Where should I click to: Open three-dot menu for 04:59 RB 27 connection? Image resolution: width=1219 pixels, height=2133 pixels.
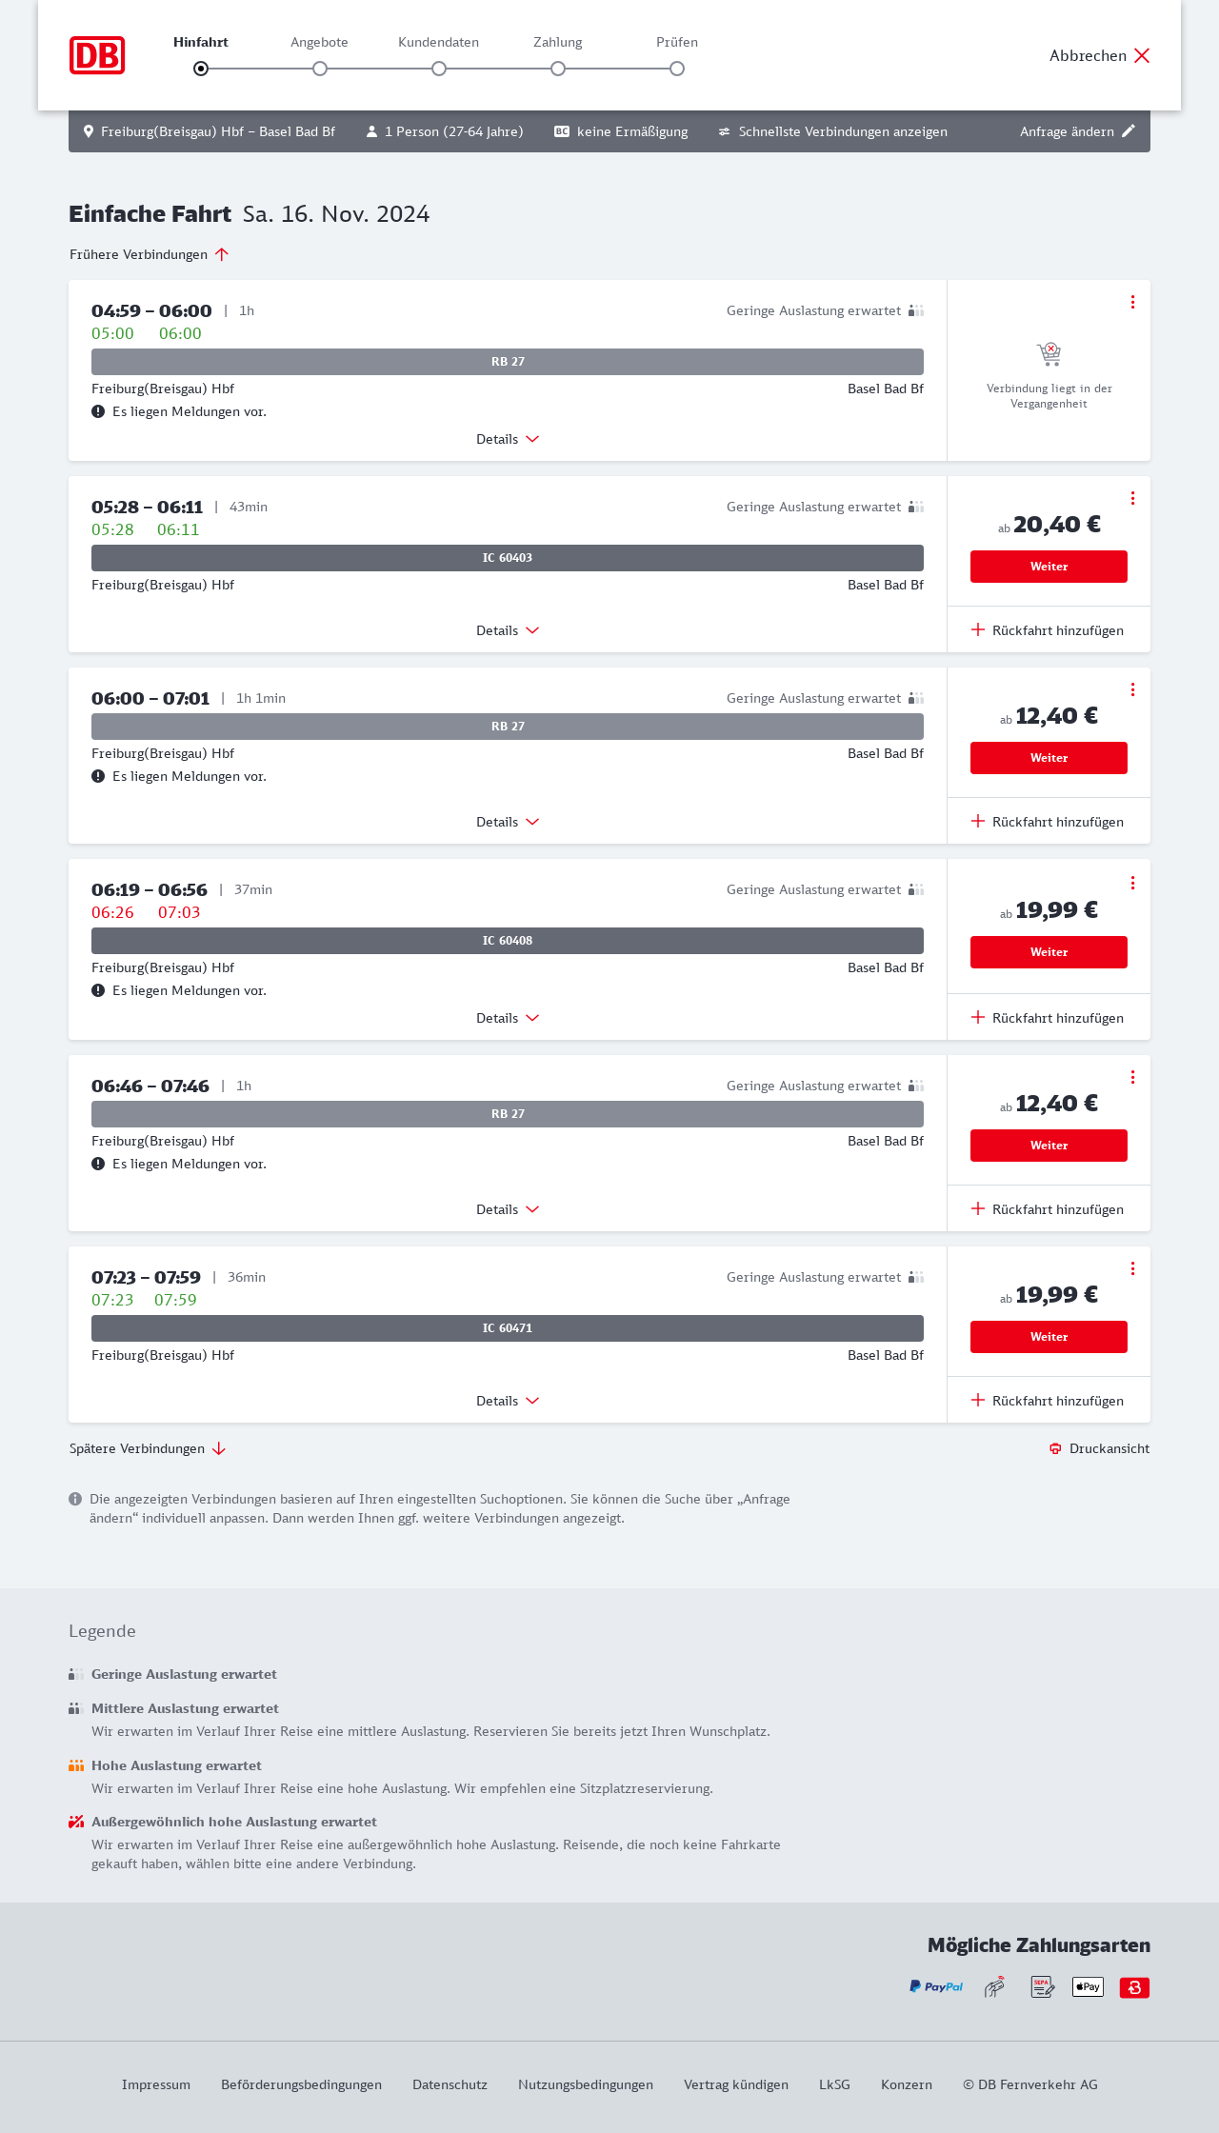pyautogui.click(x=1132, y=302)
